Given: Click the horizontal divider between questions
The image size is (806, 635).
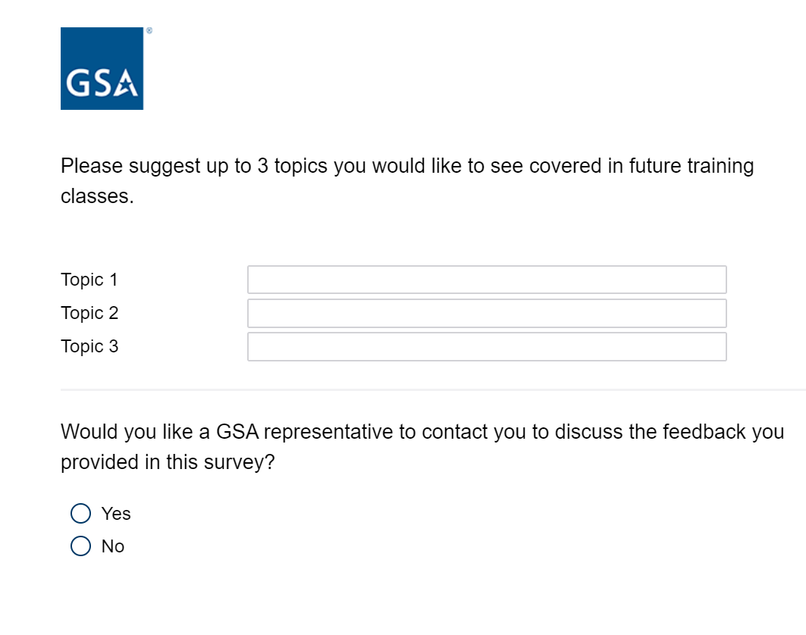Looking at the screenshot, I should [x=432, y=390].
